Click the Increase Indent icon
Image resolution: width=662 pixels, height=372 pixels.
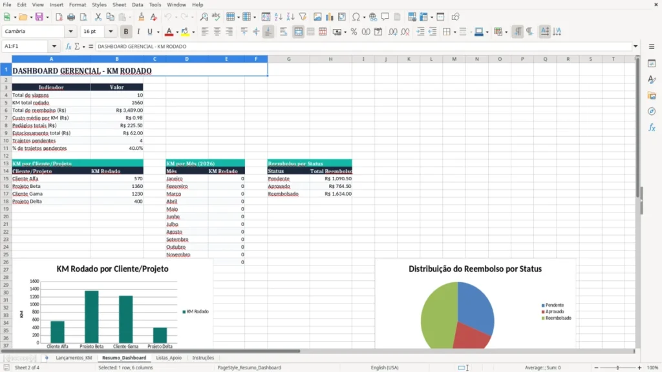coord(420,32)
